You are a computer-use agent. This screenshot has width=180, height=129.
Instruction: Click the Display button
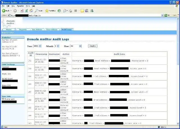click(x=93, y=46)
